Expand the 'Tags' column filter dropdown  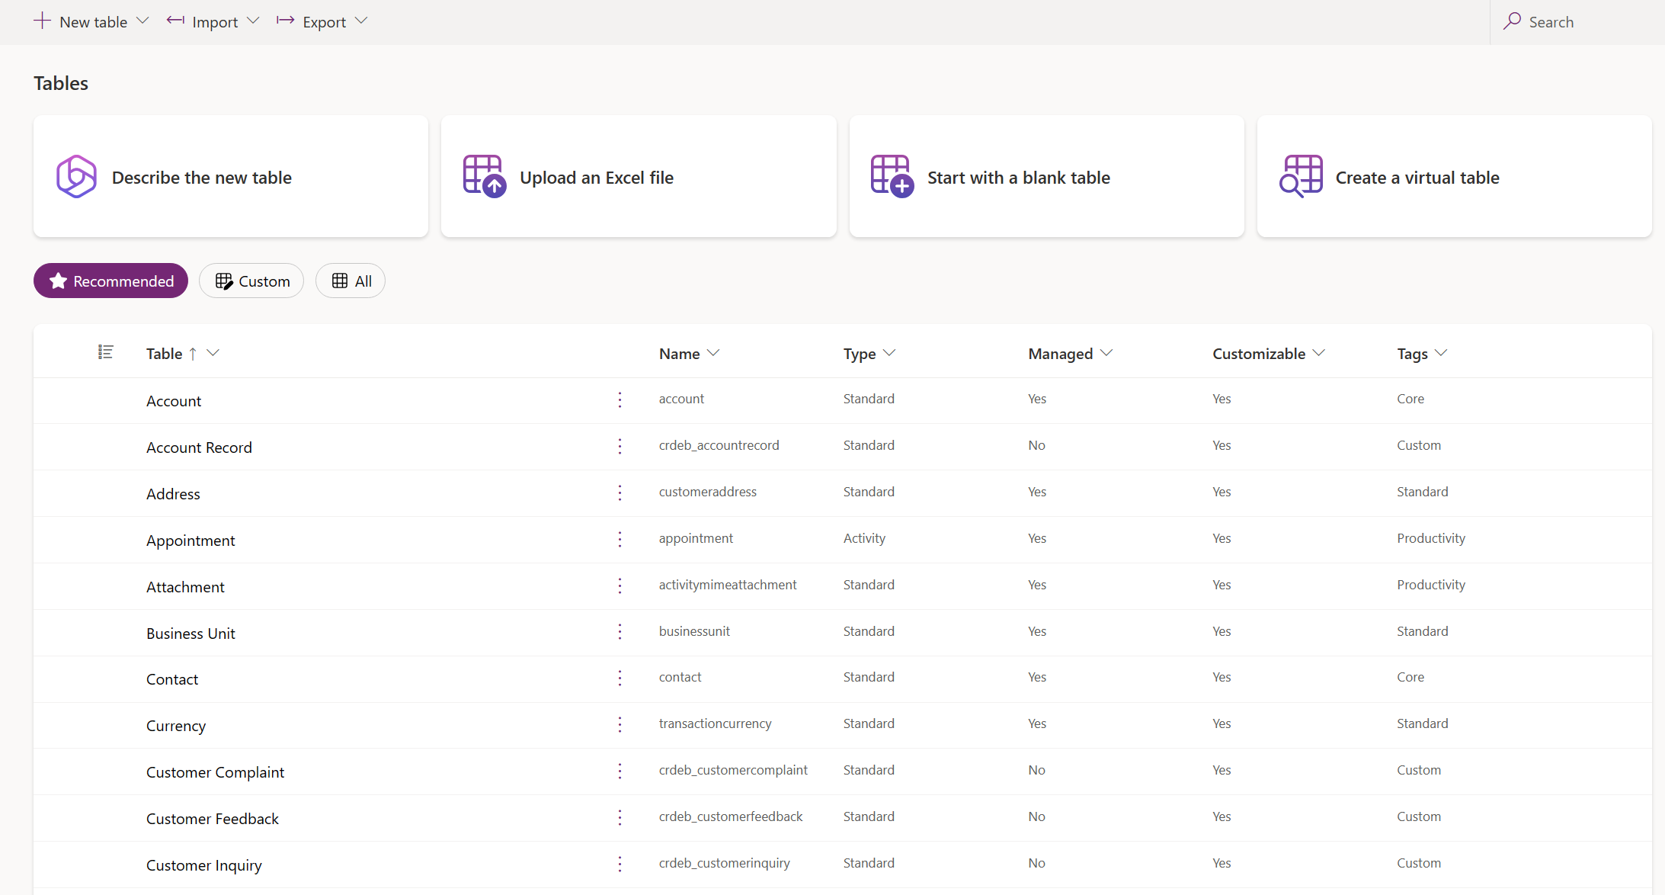tap(1442, 353)
